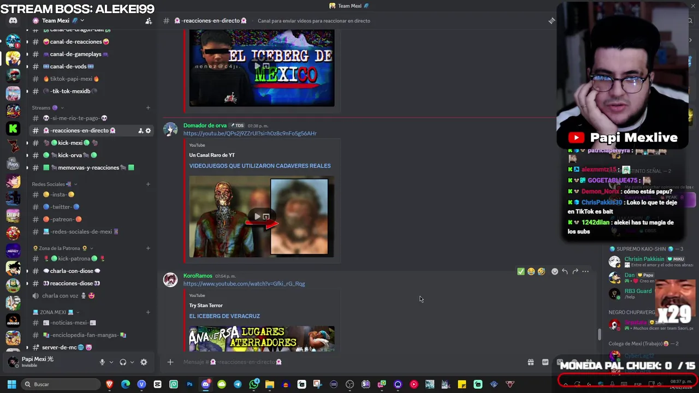Forward the KoroRamos message
The height and width of the screenshot is (393, 699).
click(575, 271)
